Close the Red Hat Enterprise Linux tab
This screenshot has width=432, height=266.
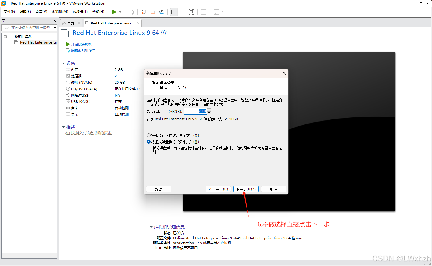138,23
